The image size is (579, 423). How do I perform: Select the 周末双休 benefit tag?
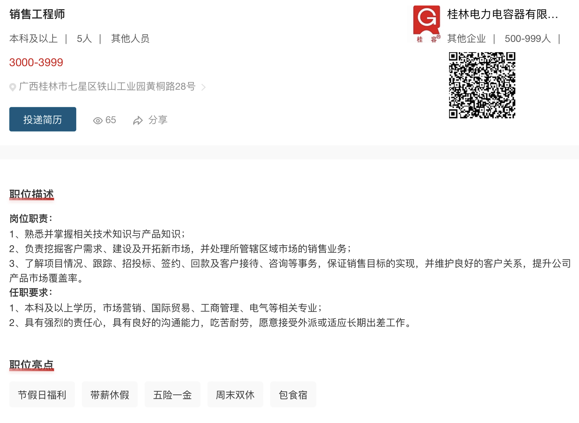click(235, 394)
